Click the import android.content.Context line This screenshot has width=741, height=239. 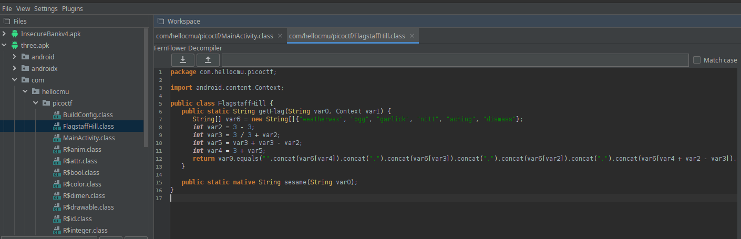[x=227, y=88]
